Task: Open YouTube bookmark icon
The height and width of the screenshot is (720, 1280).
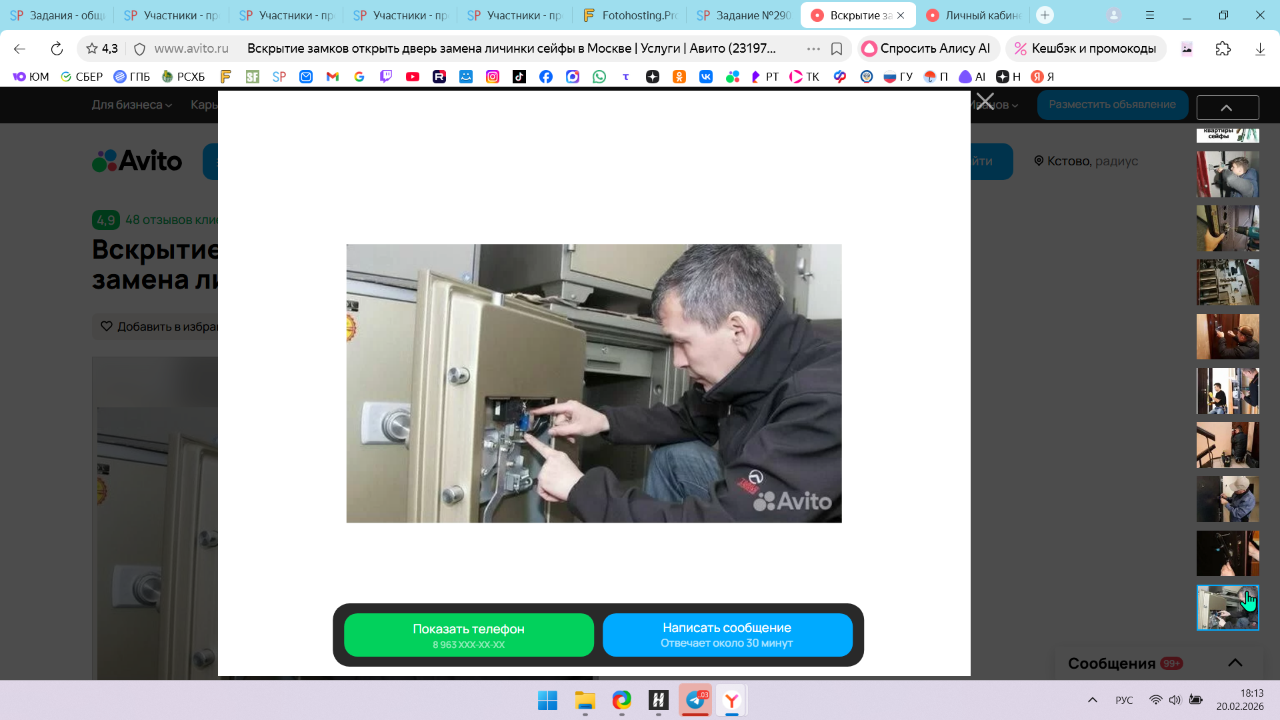Action: 413,77
